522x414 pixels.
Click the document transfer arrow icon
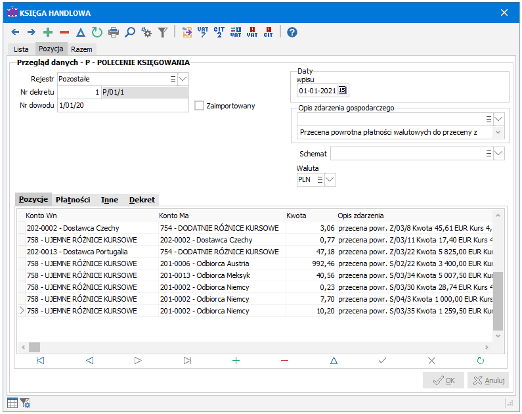187,32
